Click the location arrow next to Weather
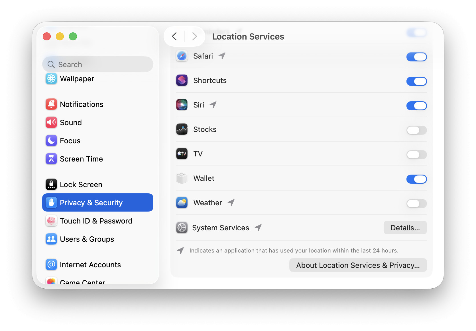This screenshot has width=476, height=331. pos(231,202)
